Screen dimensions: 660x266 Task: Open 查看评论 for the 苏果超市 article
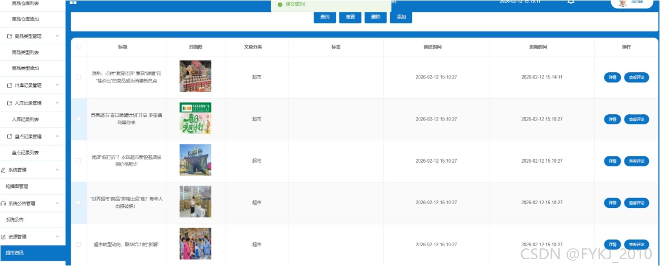(637, 119)
